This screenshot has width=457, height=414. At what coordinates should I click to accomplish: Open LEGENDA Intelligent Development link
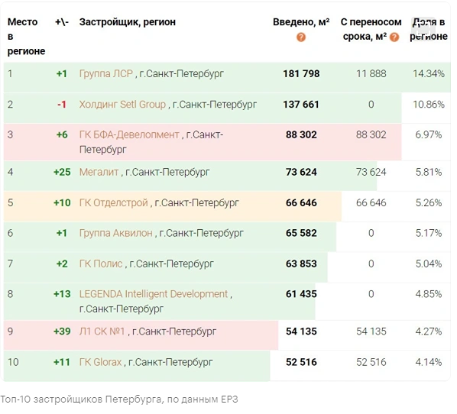(154, 294)
